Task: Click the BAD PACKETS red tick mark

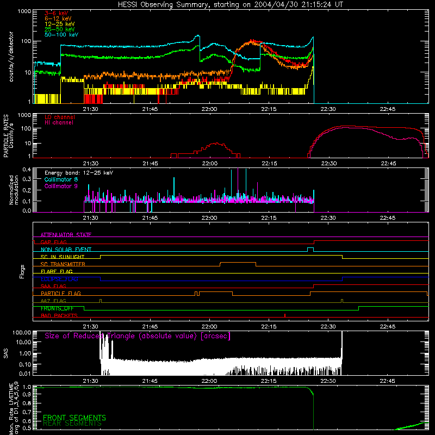Action: (x=285, y=315)
